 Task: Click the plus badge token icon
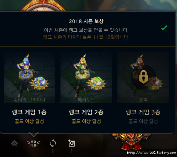point(71,143)
